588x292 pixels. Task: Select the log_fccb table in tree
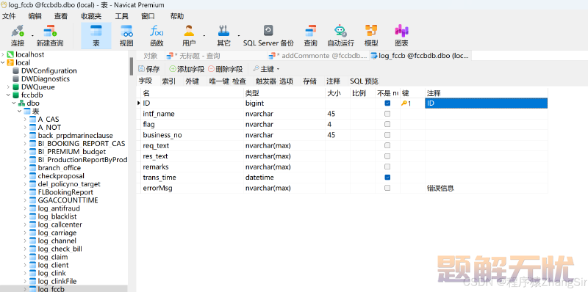click(x=51, y=289)
